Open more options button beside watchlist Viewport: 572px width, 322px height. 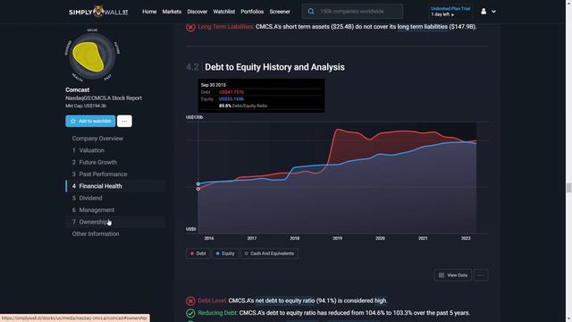click(124, 121)
